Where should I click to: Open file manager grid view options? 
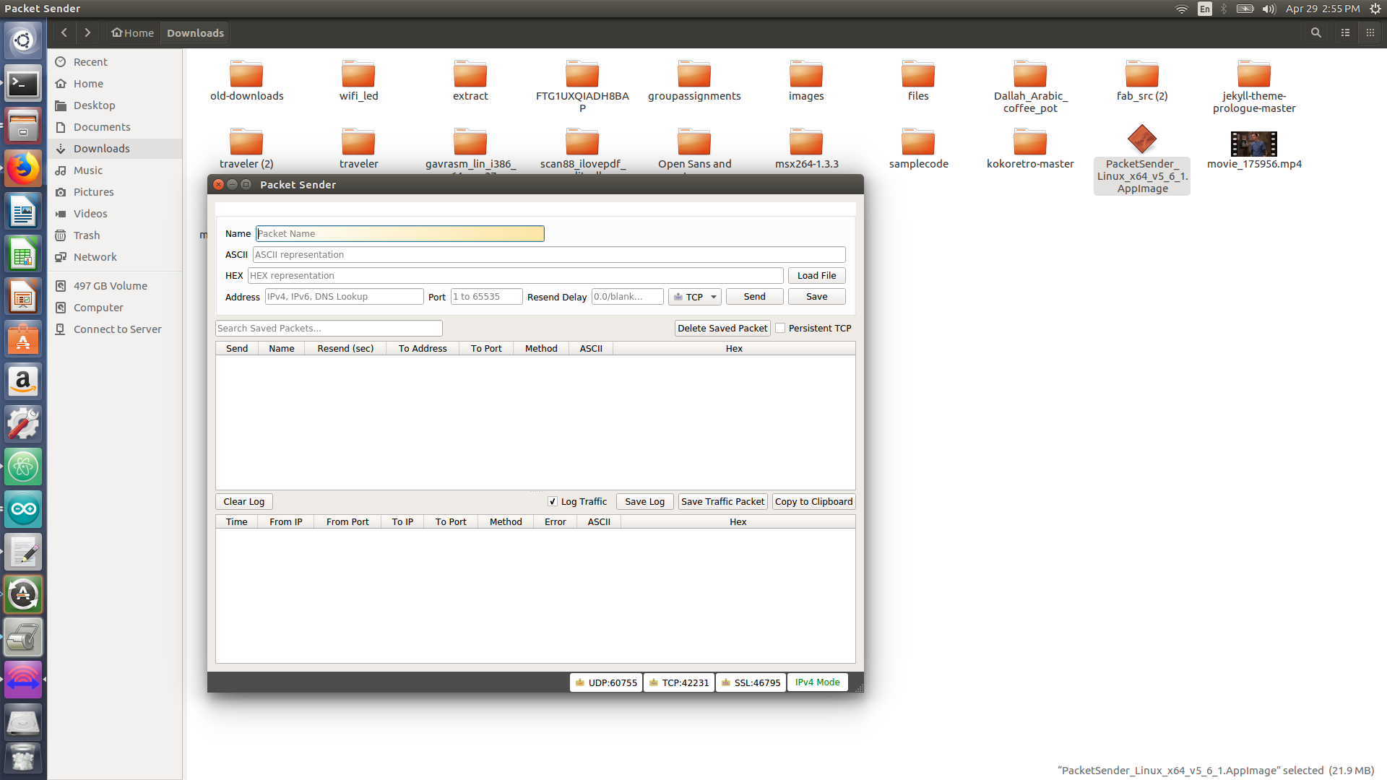pyautogui.click(x=1370, y=32)
